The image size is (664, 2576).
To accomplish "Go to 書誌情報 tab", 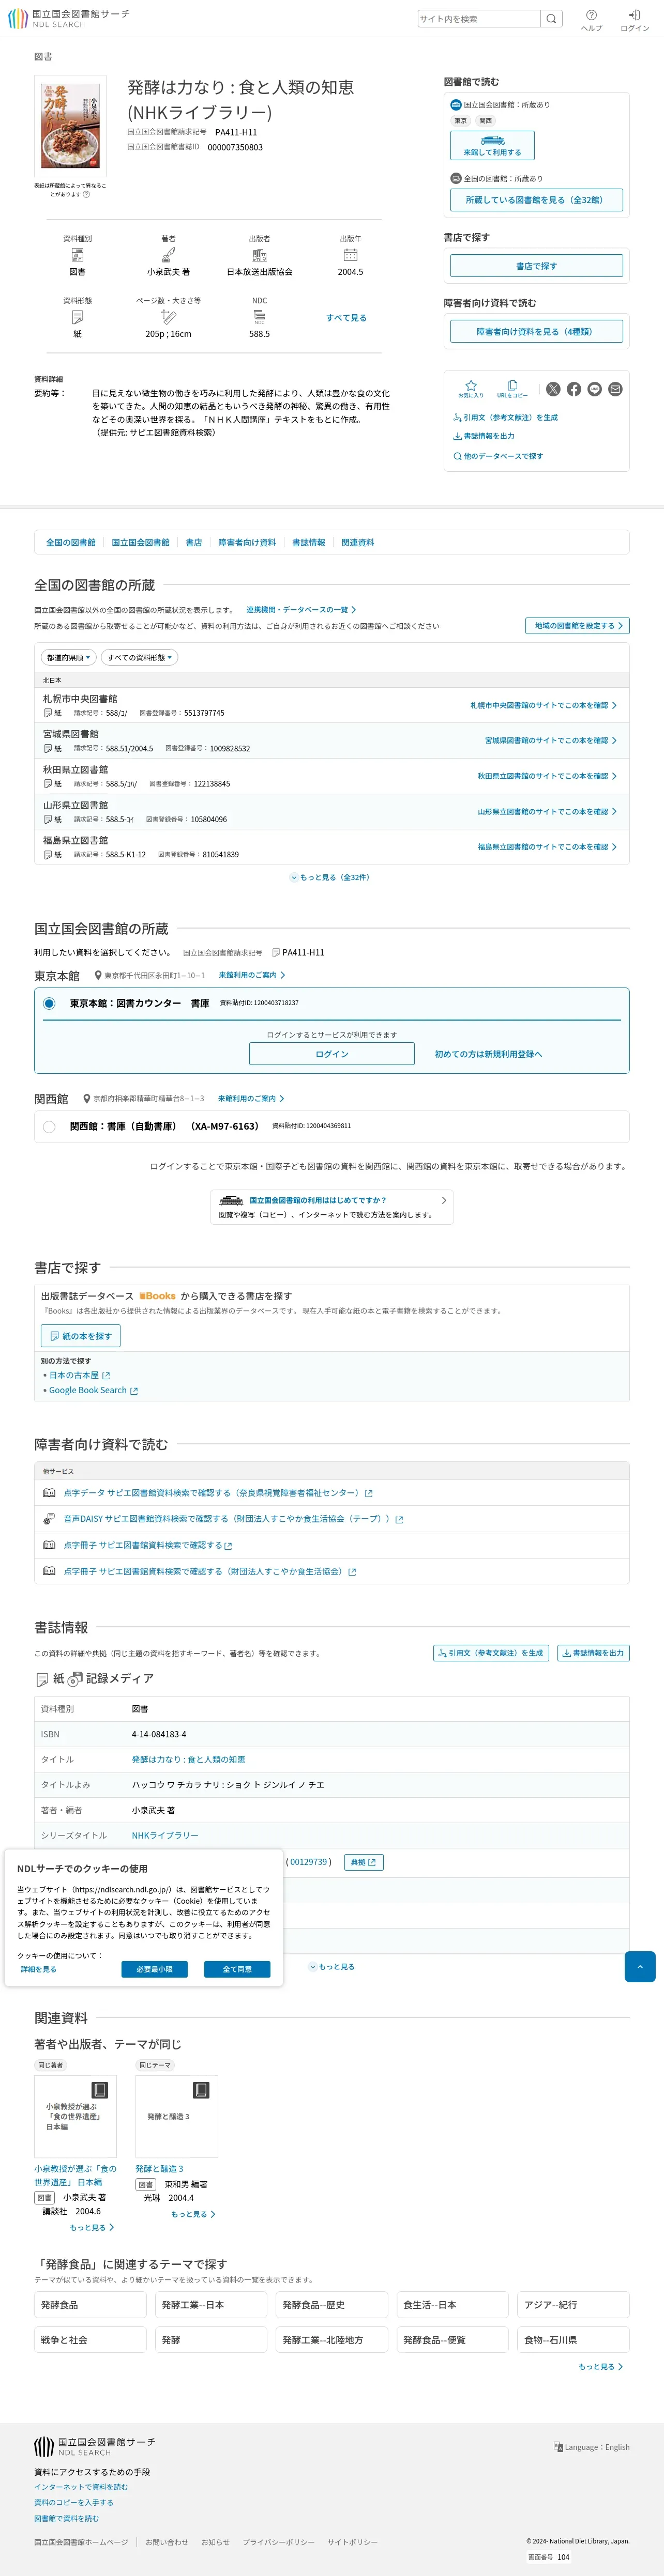I will (309, 543).
